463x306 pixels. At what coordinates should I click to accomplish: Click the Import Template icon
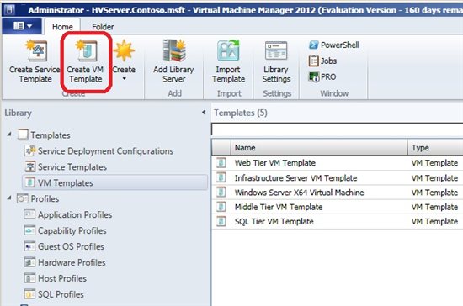[228, 50]
